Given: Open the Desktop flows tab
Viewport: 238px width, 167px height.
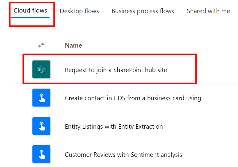Looking at the screenshot, I should click(79, 11).
